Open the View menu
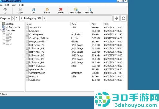The height and width of the screenshot is (109, 159). [14, 5]
